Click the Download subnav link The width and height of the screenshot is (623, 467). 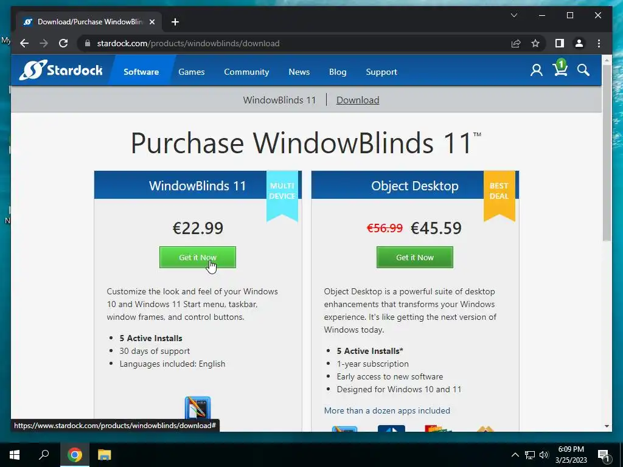tap(358, 100)
